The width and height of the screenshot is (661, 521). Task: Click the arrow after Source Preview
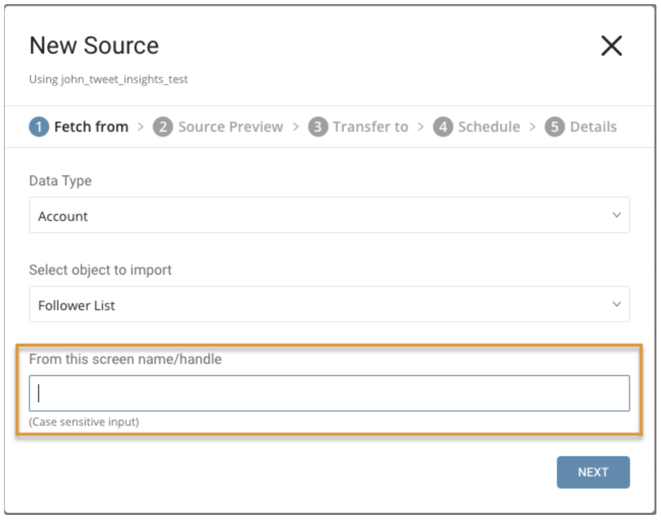pyautogui.click(x=296, y=127)
